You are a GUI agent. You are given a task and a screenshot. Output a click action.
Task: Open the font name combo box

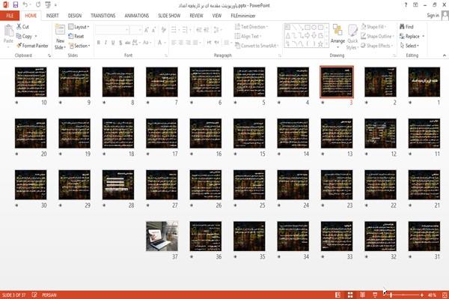coord(112,30)
